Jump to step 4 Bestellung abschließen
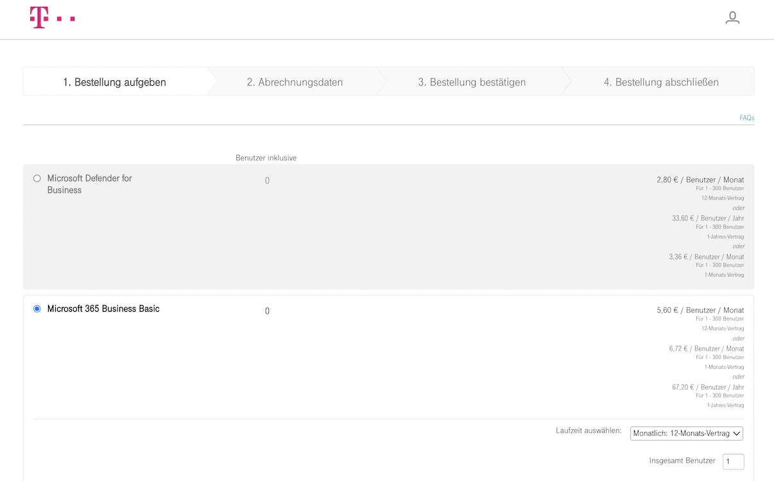Viewport: 774px width, 481px height. (660, 82)
